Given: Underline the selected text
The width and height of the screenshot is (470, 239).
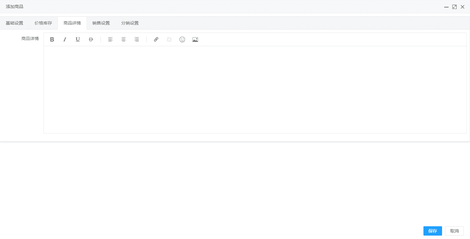Looking at the screenshot, I should coord(78,39).
